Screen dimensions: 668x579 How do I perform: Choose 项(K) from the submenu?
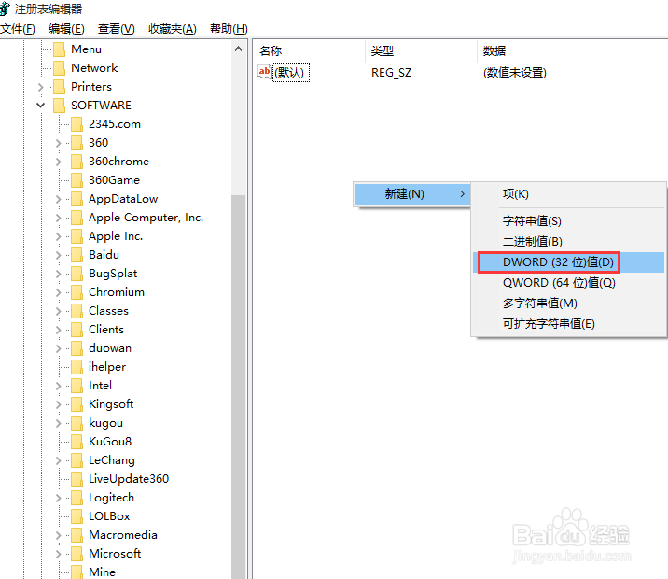coord(569,194)
